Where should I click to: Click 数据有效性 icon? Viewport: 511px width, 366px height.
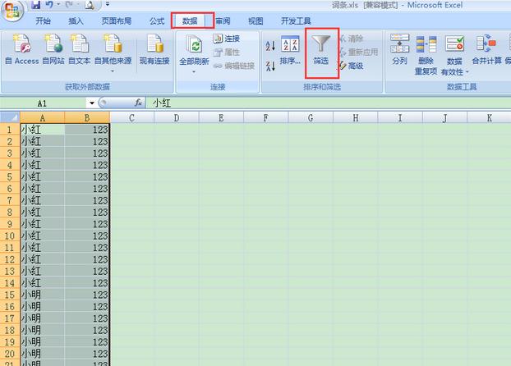(454, 43)
